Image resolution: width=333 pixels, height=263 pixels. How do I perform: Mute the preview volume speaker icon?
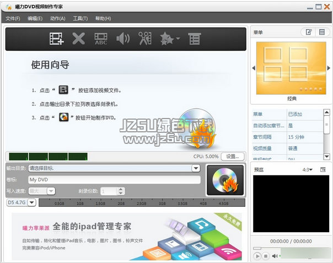(x=275, y=256)
